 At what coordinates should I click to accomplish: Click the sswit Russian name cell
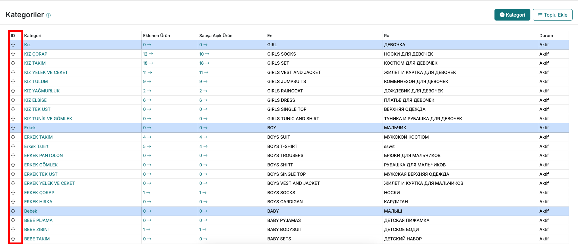[x=460, y=146]
